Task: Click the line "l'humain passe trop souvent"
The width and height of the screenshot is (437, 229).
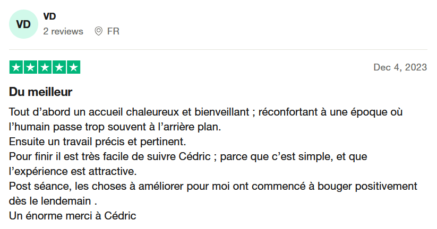Action: tap(114, 127)
